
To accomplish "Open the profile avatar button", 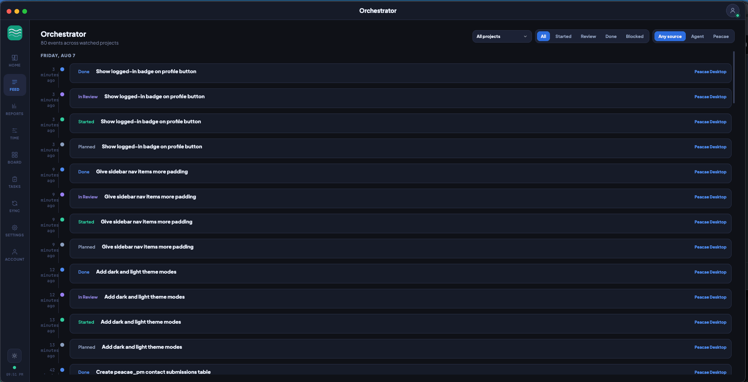I will pyautogui.click(x=732, y=11).
